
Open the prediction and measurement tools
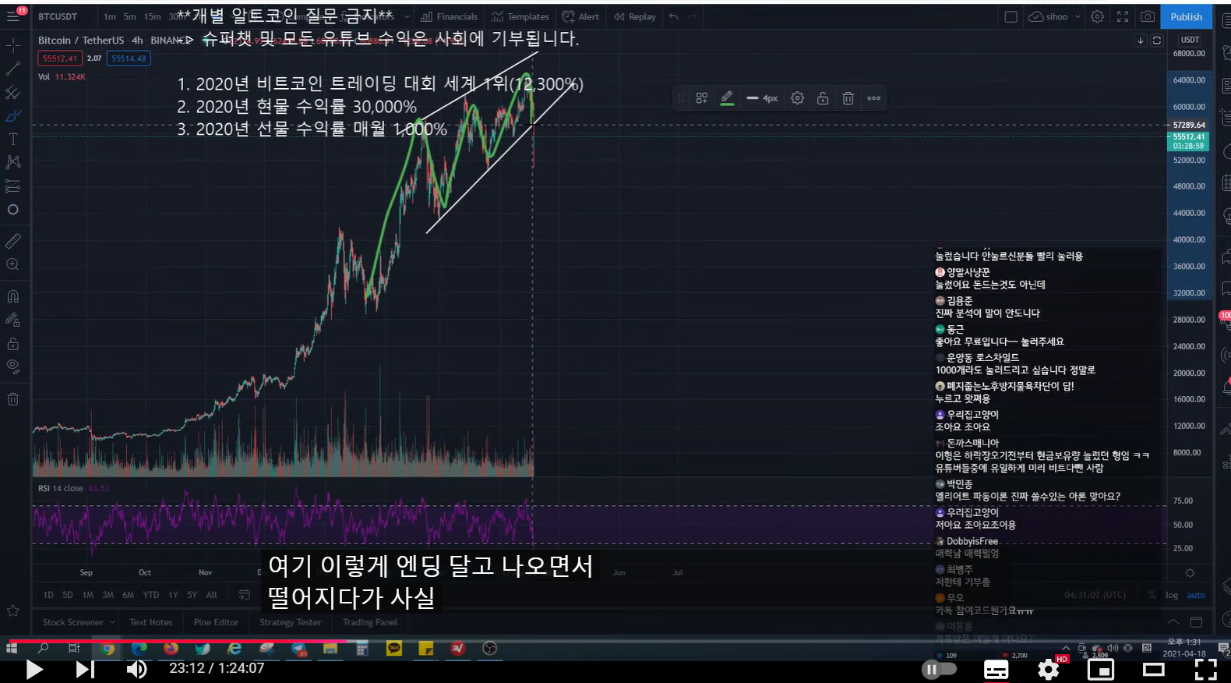[x=13, y=186]
